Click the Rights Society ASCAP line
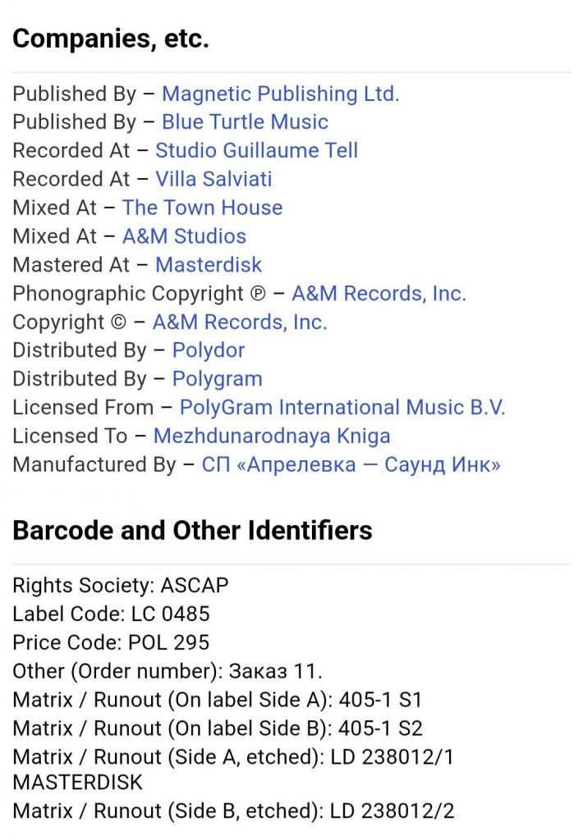The height and width of the screenshot is (840, 583). 121,586
